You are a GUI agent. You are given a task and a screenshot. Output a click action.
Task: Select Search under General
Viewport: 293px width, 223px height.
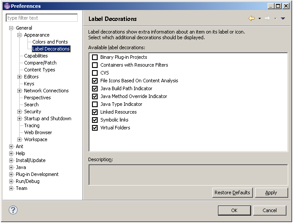pos(31,105)
